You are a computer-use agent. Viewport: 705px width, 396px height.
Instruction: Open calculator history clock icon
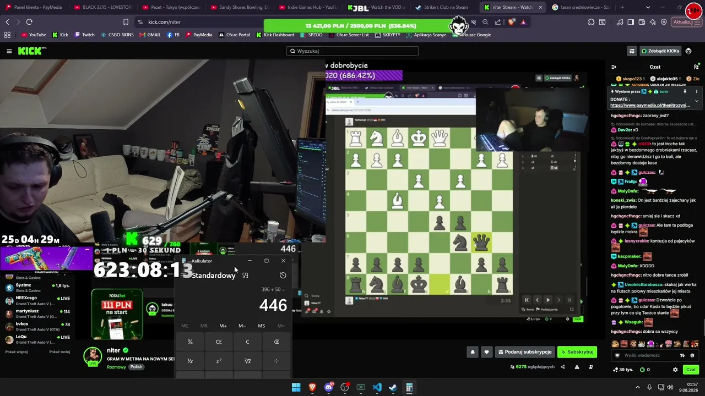click(283, 276)
